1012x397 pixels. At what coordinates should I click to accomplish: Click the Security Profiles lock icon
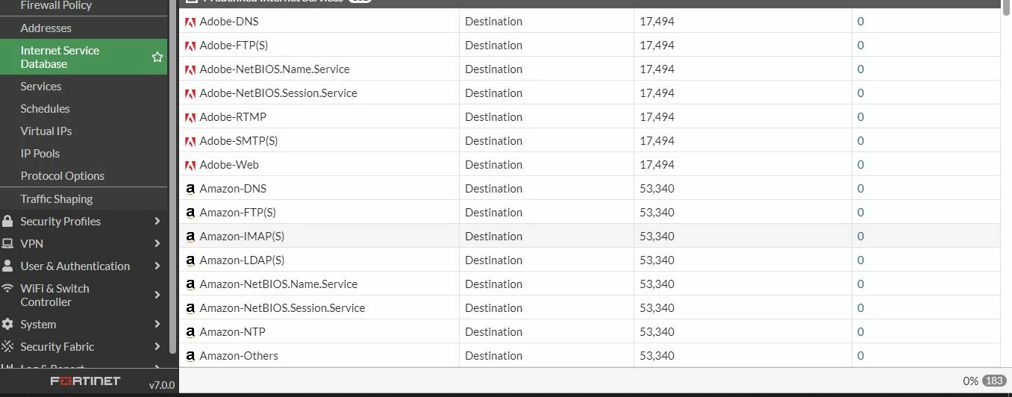click(7, 221)
